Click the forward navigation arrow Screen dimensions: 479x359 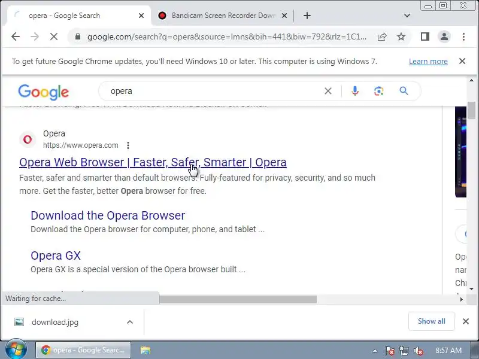[35, 36]
